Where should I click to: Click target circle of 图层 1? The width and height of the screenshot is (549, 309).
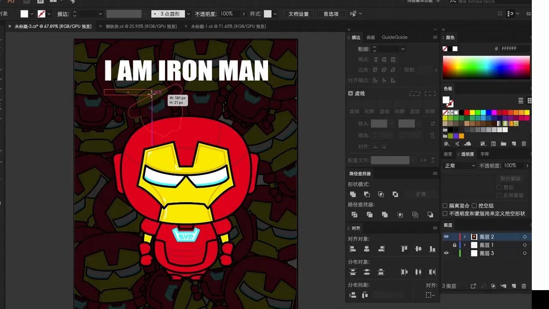click(x=525, y=245)
